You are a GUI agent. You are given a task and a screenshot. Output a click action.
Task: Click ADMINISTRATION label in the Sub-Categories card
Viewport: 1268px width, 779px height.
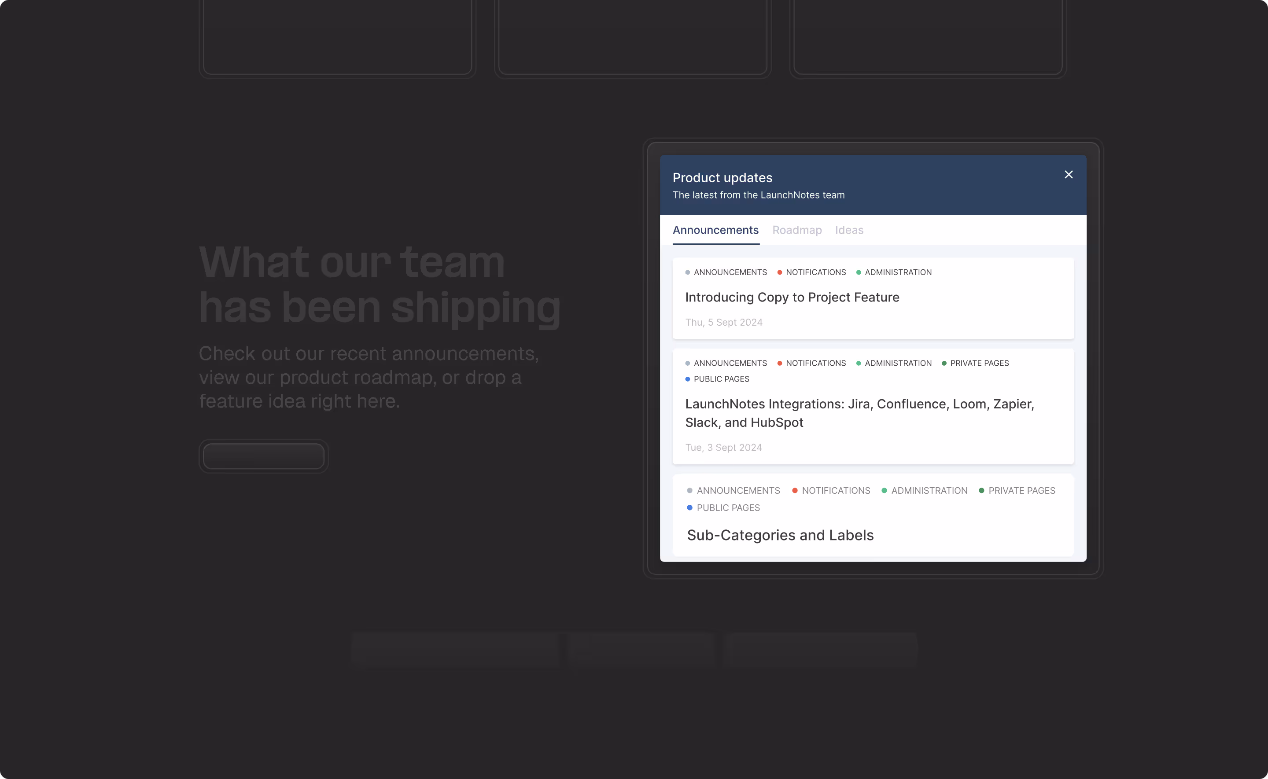pyautogui.click(x=929, y=491)
